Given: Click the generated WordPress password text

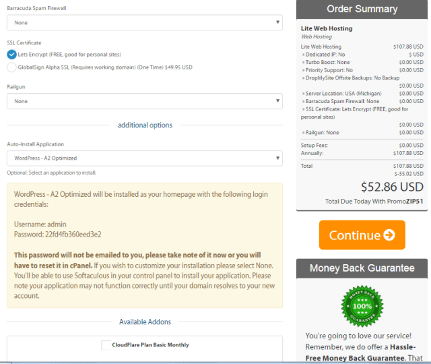Looking at the screenshot, I should pyautogui.click(x=71, y=234).
